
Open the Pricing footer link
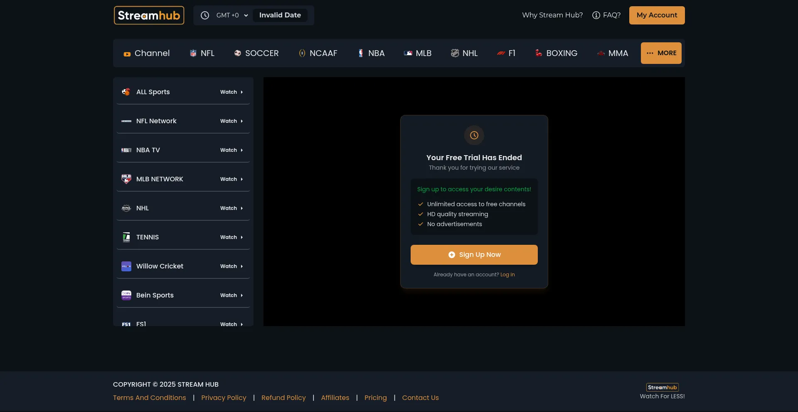point(376,397)
